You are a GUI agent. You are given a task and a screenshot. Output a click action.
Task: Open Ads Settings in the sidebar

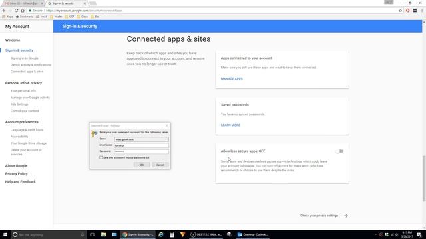[19, 104]
